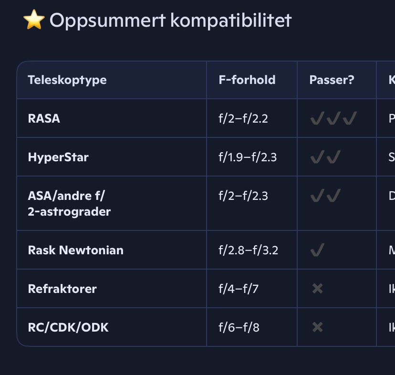Viewport: 395px width, 375px height.
Task: Click the triple checkmarks in RASA row
Action: click(x=333, y=118)
